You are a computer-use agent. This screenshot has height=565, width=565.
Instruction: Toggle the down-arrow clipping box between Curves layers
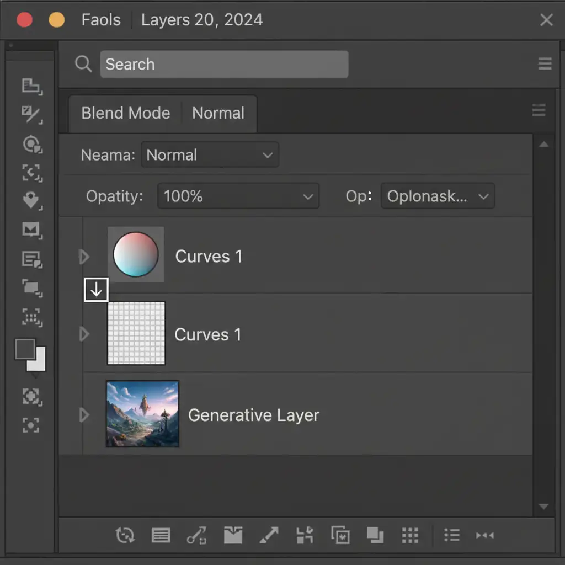click(x=96, y=290)
